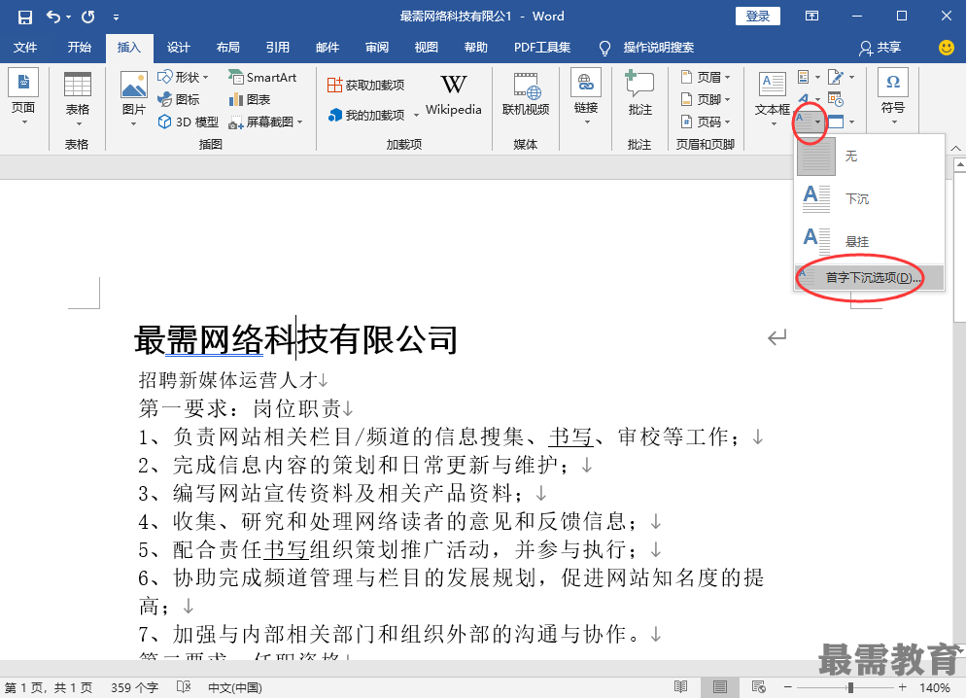Open the 屏幕截图 screenshot dropdown
966x698 pixels.
(x=265, y=122)
